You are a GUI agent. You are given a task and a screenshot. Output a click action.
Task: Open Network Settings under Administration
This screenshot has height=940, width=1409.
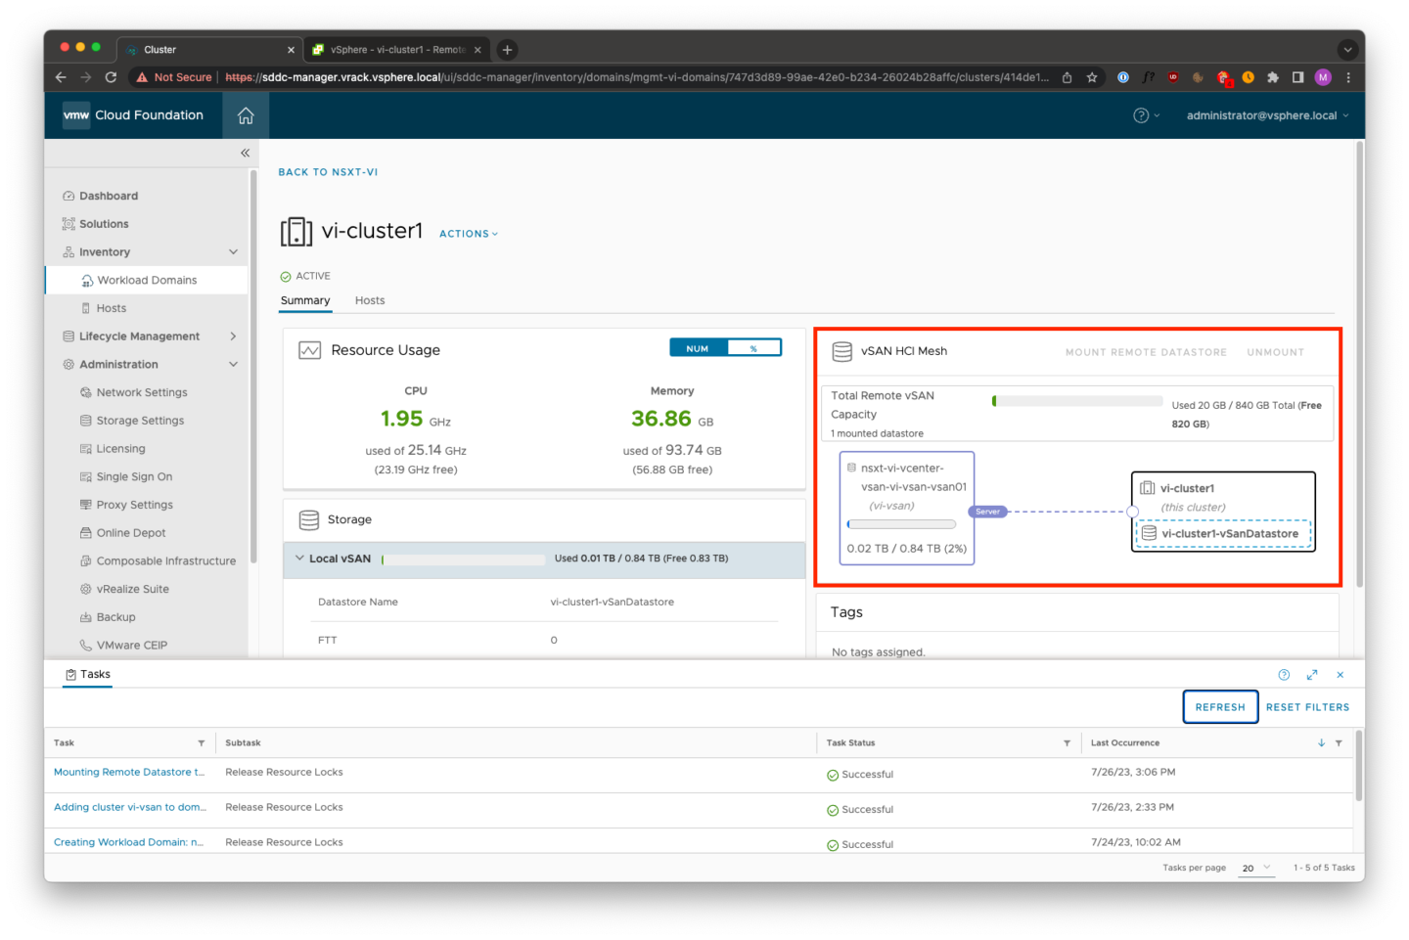point(141,392)
